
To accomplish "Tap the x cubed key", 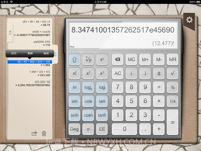I will [x=102, y=73].
